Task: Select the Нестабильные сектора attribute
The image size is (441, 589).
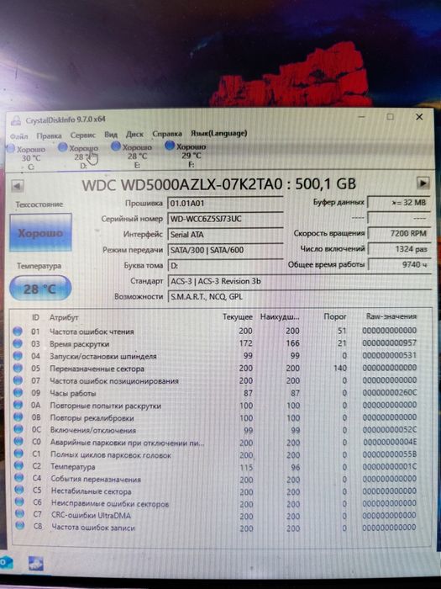Action: pyautogui.click(x=91, y=491)
